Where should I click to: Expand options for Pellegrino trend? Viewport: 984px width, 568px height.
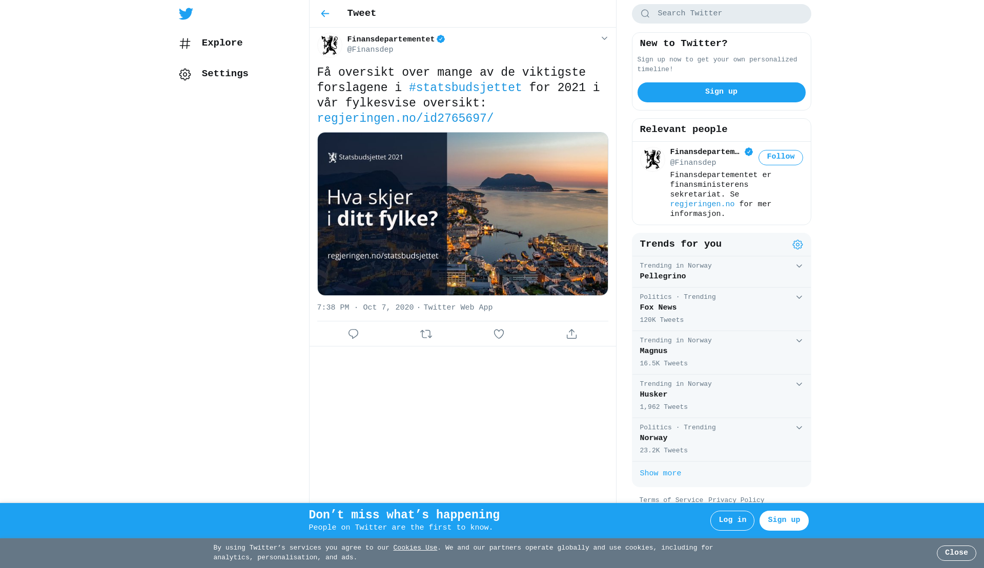coord(799,266)
